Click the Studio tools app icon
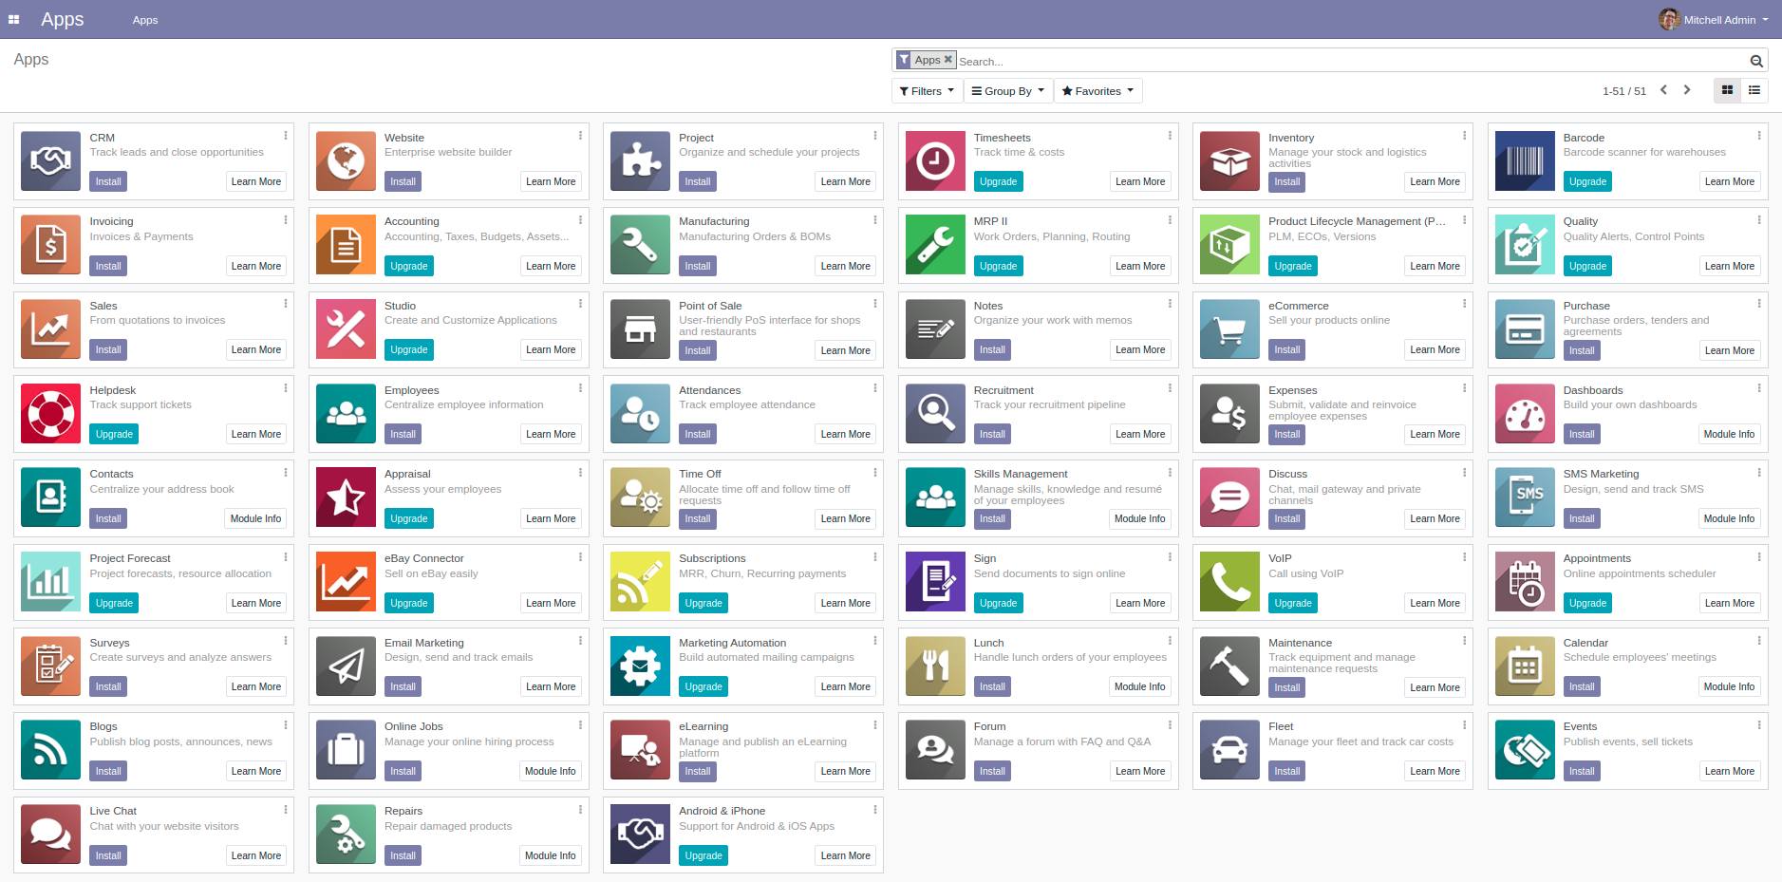Screen dimensions: 1782x882 pyautogui.click(x=345, y=329)
